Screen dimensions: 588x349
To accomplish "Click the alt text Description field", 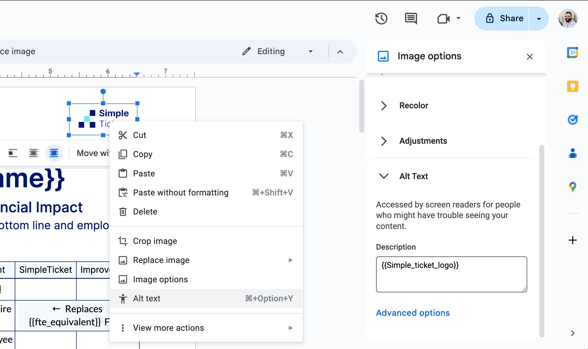I will tap(451, 274).
